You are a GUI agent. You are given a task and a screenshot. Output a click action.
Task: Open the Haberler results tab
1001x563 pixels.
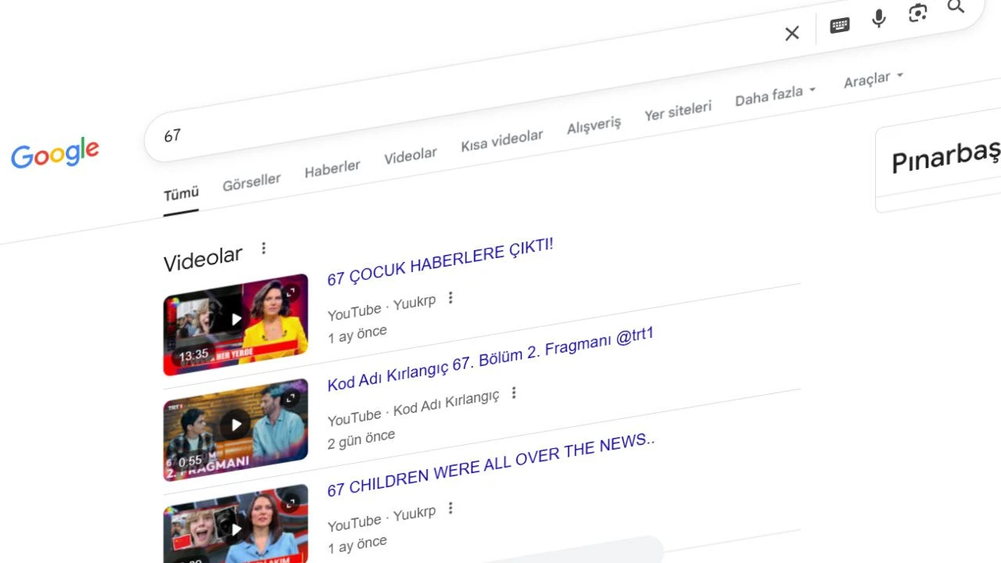(x=332, y=167)
